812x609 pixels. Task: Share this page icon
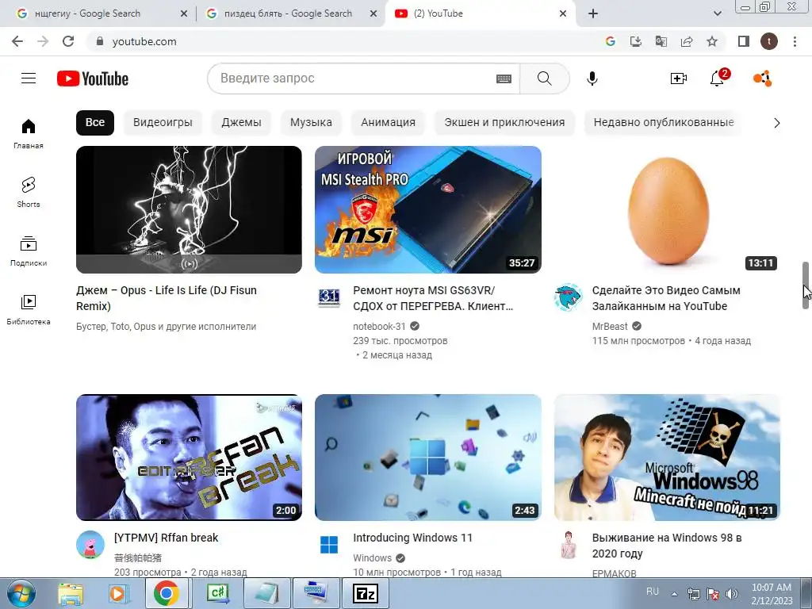point(687,41)
